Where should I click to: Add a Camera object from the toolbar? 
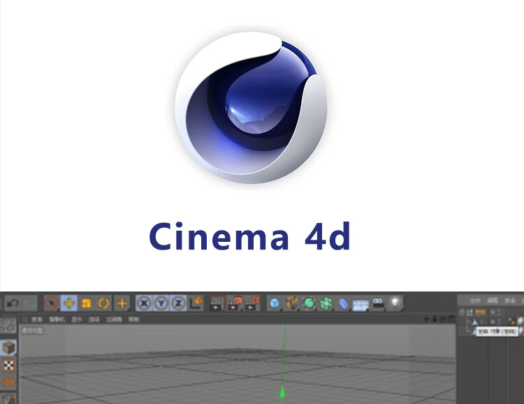[379, 303]
